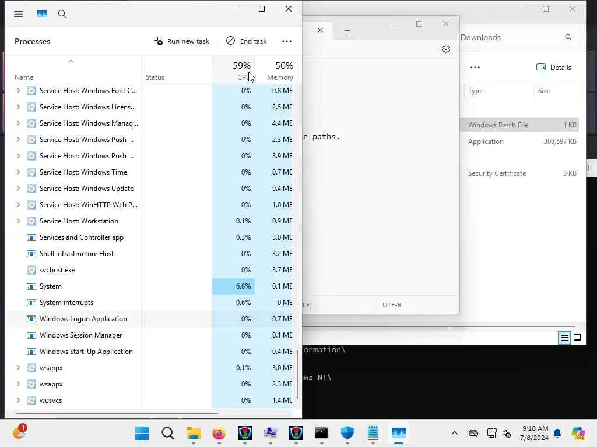Screen dimensions: 597x447
Task: Click End task button
Action: pyautogui.click(x=247, y=41)
